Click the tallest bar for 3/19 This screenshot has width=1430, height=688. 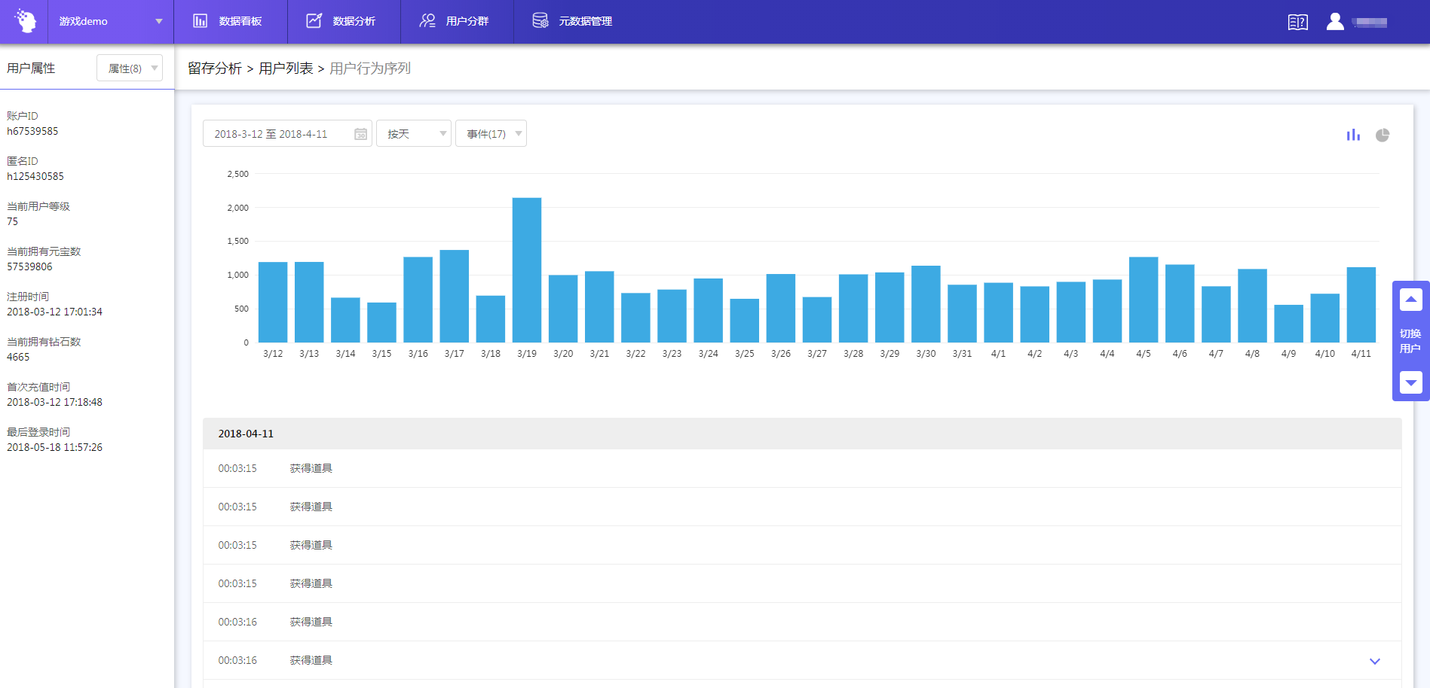pyautogui.click(x=527, y=269)
